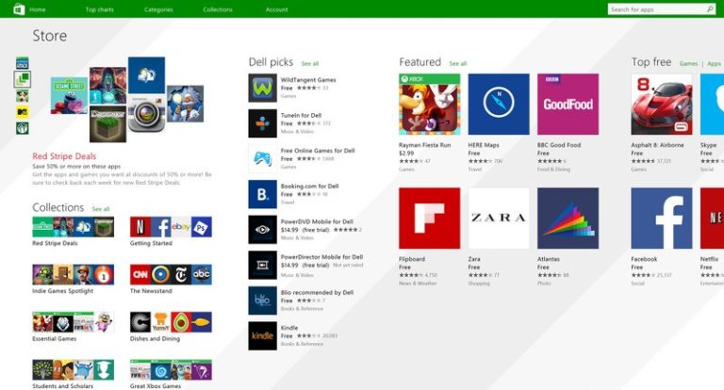Open the PowerDVD Mobile for Dell icon
Screen dimensions: 724x390
coord(262,230)
